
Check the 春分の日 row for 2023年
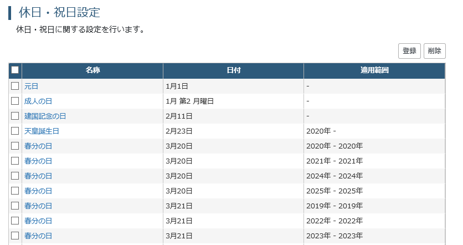pos(15,236)
